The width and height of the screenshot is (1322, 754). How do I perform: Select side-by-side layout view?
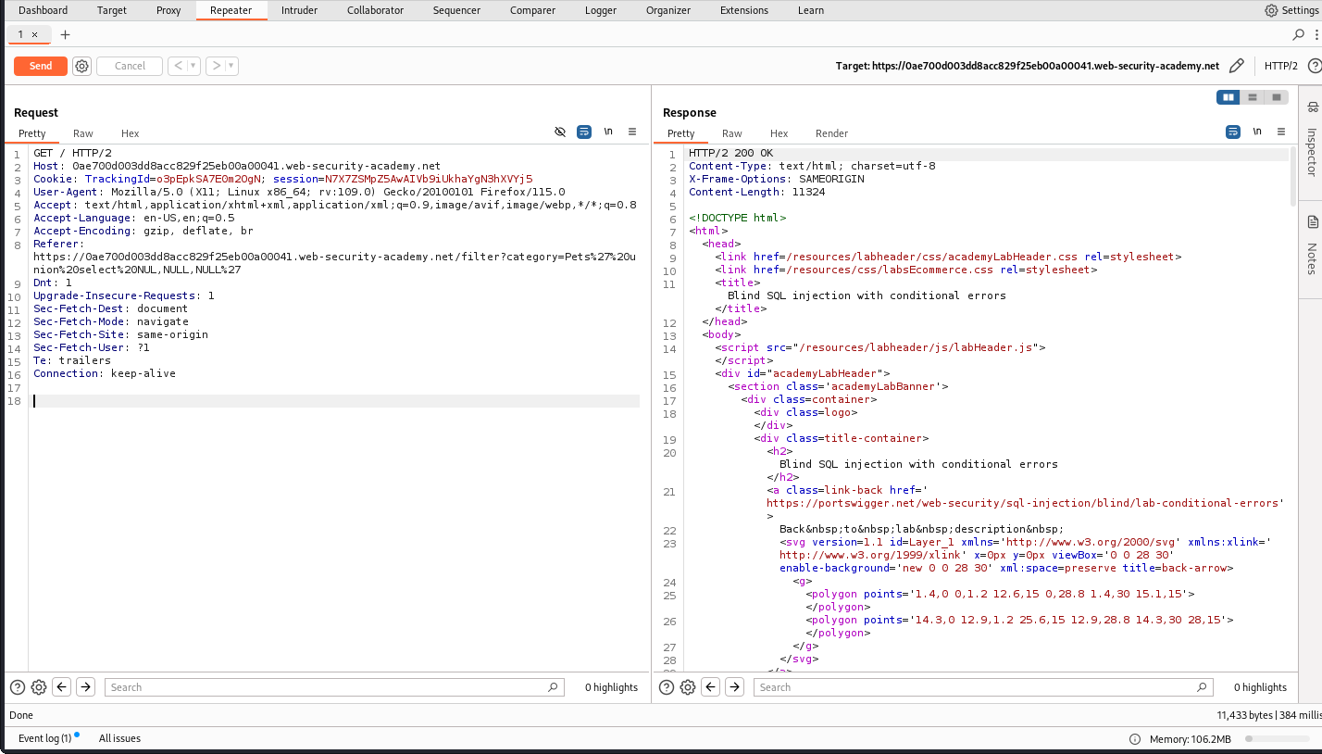pos(1228,97)
